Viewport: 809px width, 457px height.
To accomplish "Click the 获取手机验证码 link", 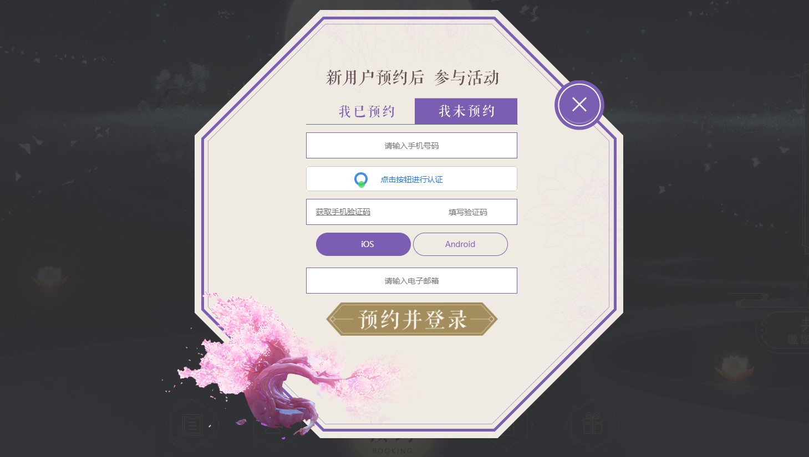I will pyautogui.click(x=343, y=212).
